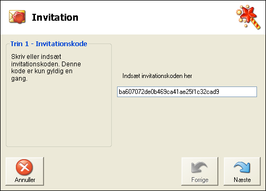Click the blue forward arrow icon
The height and width of the screenshot is (191, 266).
tap(242, 167)
